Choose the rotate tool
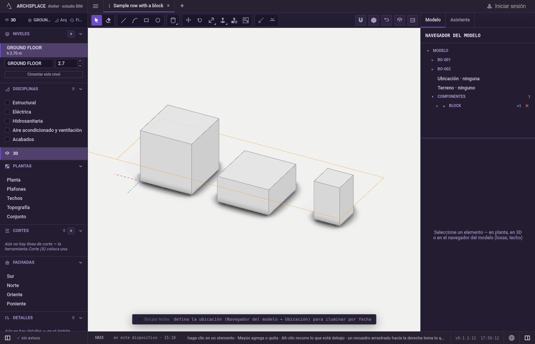Screen dimensions: 535x344 click(200, 20)
